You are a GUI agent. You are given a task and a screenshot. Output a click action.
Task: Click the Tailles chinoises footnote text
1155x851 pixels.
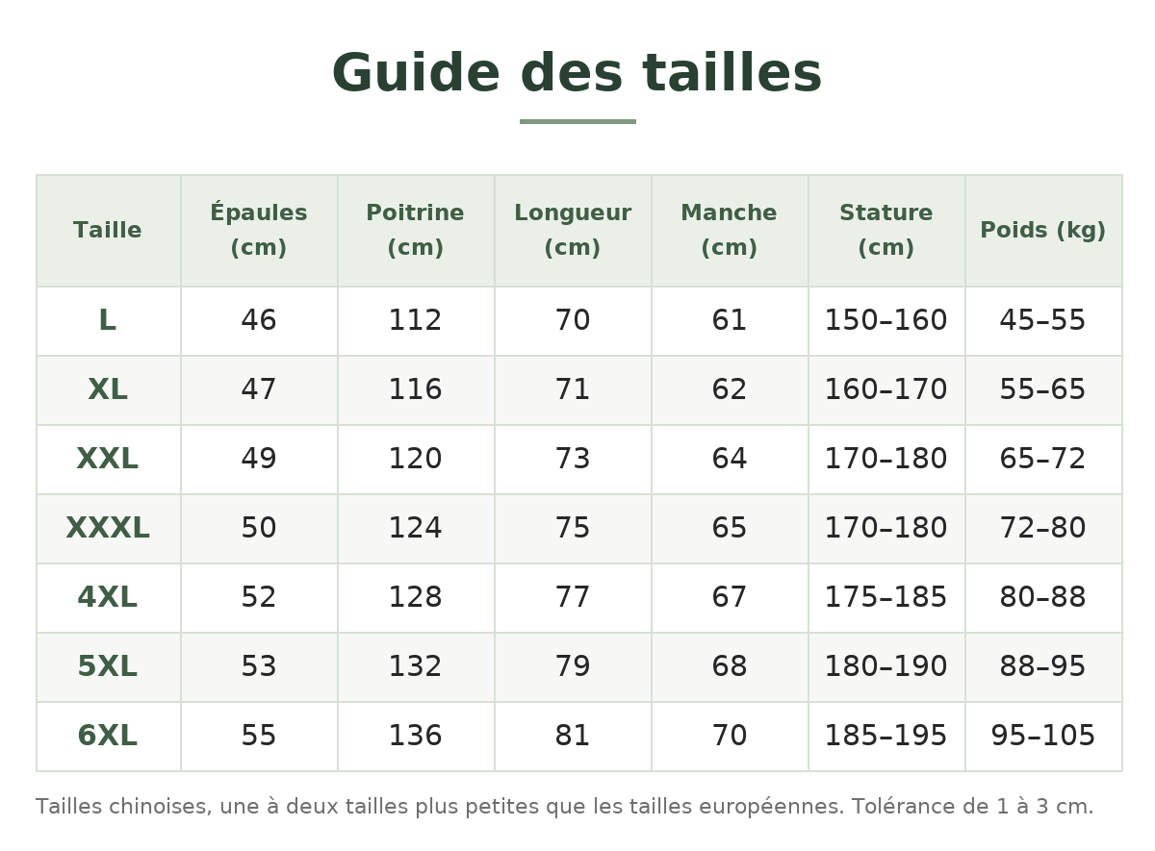pos(565,807)
